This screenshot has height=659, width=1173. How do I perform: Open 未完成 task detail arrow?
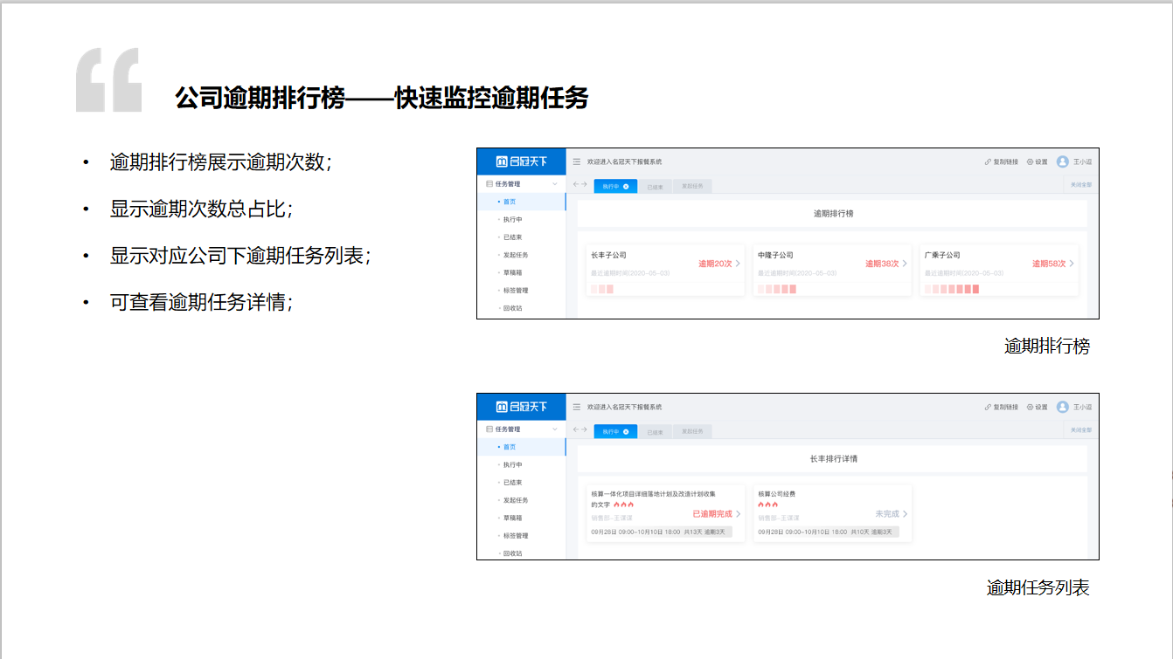pos(905,514)
